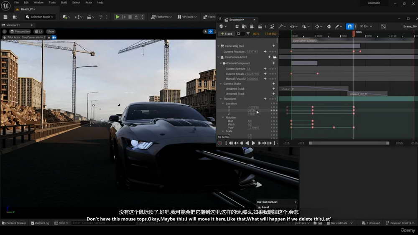Click the browse content folder icon in main toolbar

pos(15,17)
